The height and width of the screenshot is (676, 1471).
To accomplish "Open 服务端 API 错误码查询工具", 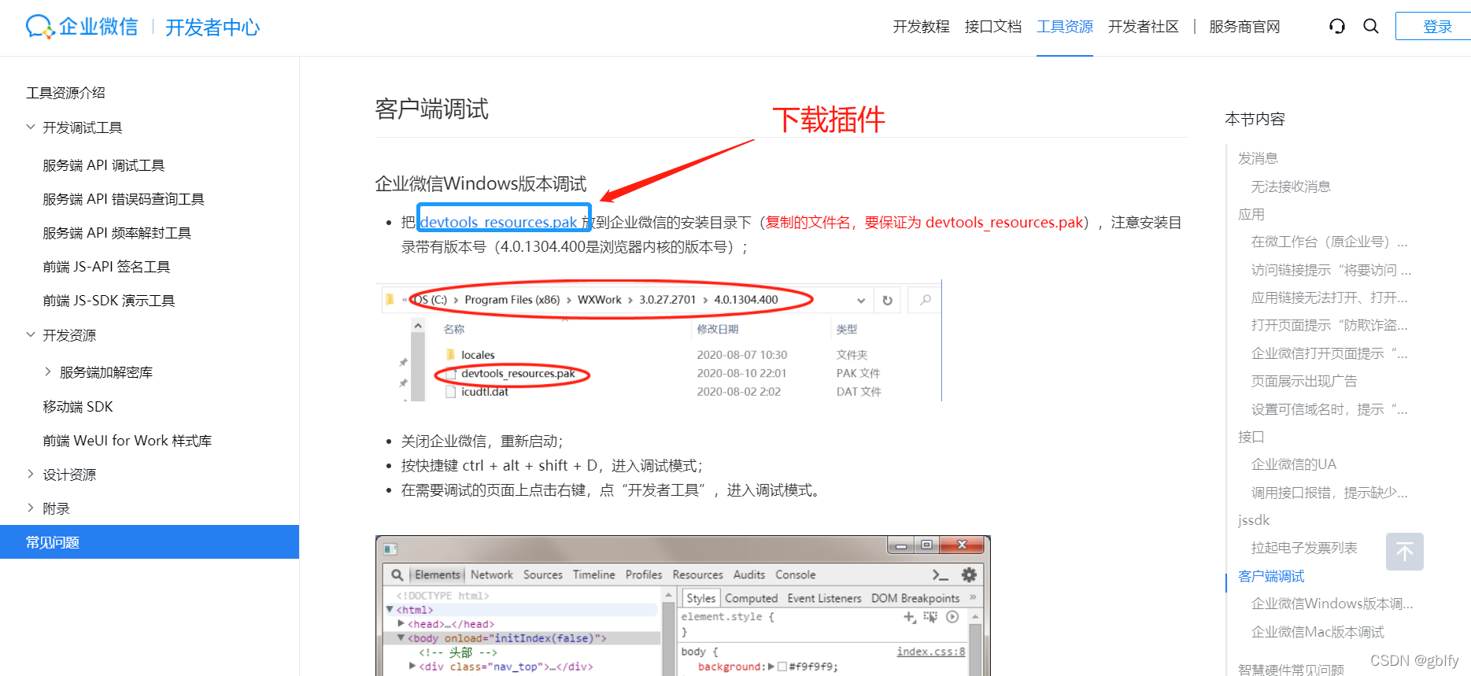I will (x=124, y=199).
